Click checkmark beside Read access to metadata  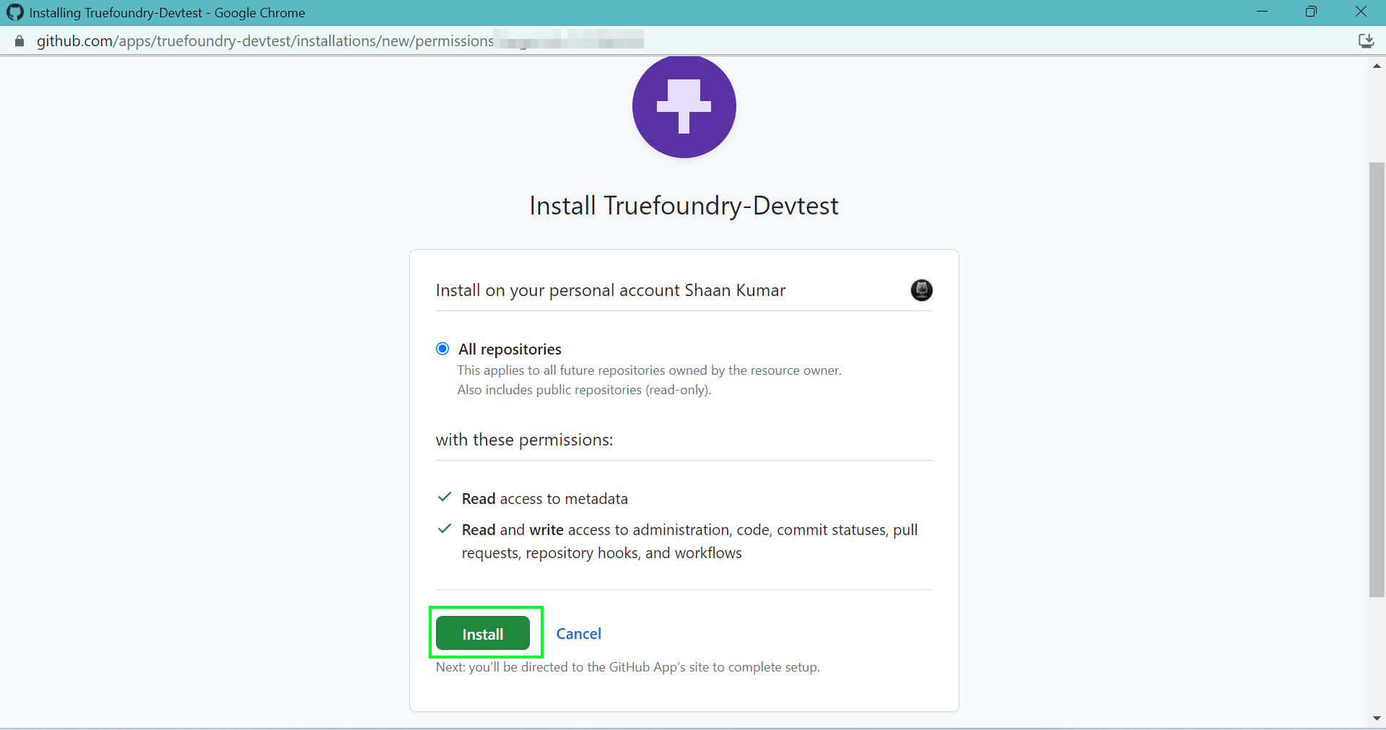pos(445,497)
